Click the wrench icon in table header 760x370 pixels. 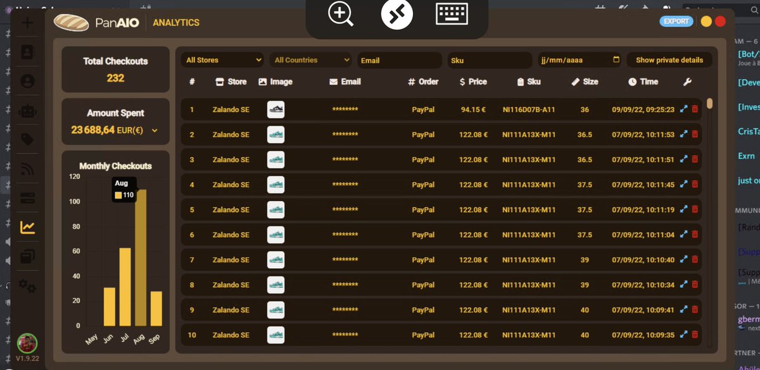click(x=688, y=82)
